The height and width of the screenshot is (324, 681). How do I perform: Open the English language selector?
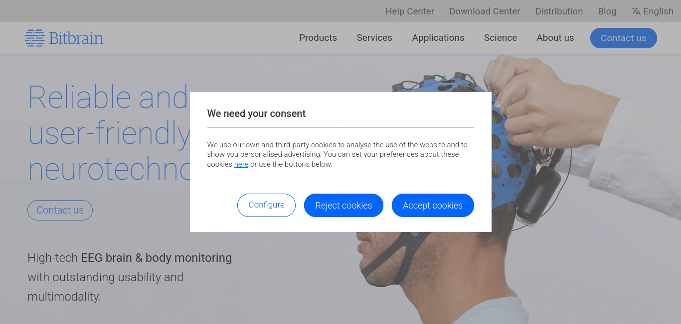click(x=653, y=11)
